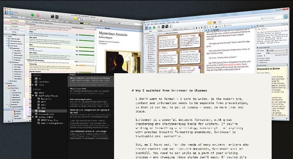Click the Compose edit pencil icon in Mac Scrivener

pyautogui.click(x=61, y=18)
